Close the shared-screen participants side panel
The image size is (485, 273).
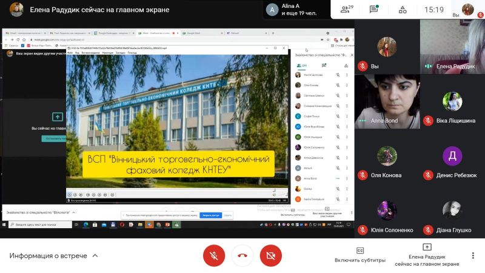[x=352, y=55]
